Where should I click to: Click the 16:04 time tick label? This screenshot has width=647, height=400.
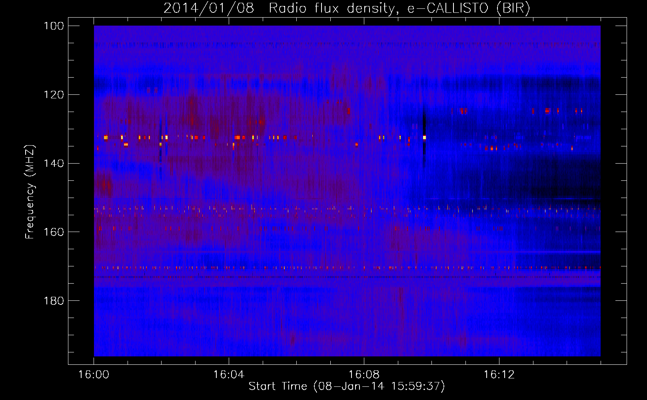pos(229,375)
